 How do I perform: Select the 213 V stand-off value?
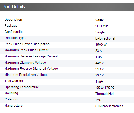pyautogui.click(x=99, y=69)
